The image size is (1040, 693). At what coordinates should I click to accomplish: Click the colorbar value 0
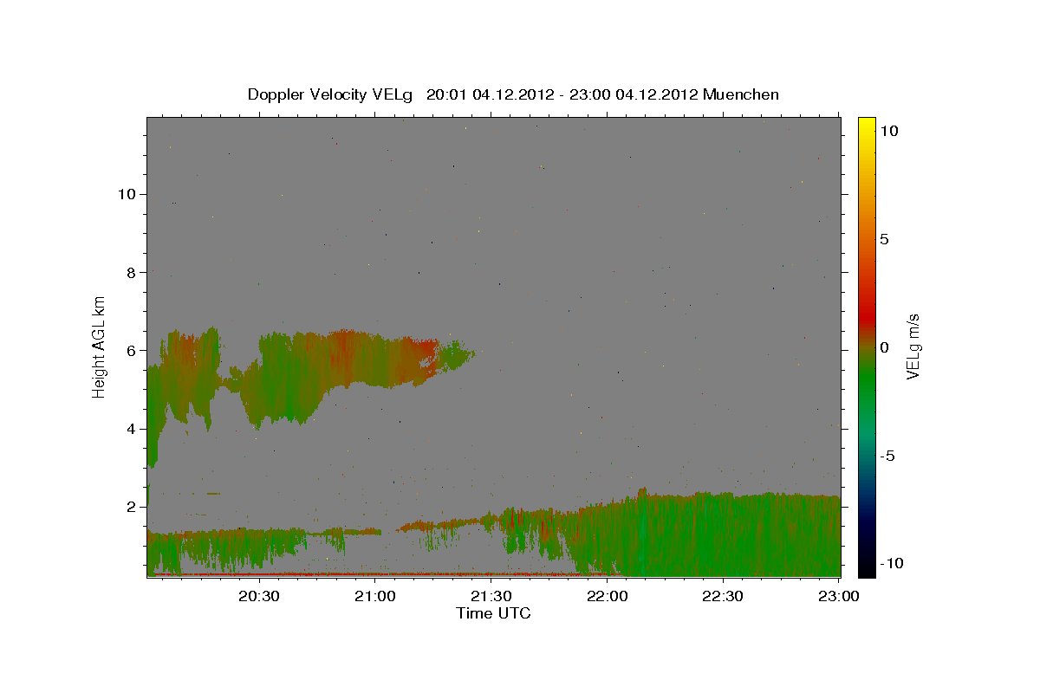point(885,347)
